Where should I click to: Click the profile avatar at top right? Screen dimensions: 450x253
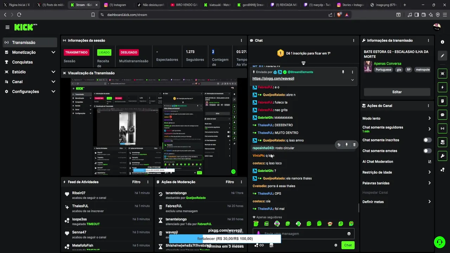pos(437,27)
